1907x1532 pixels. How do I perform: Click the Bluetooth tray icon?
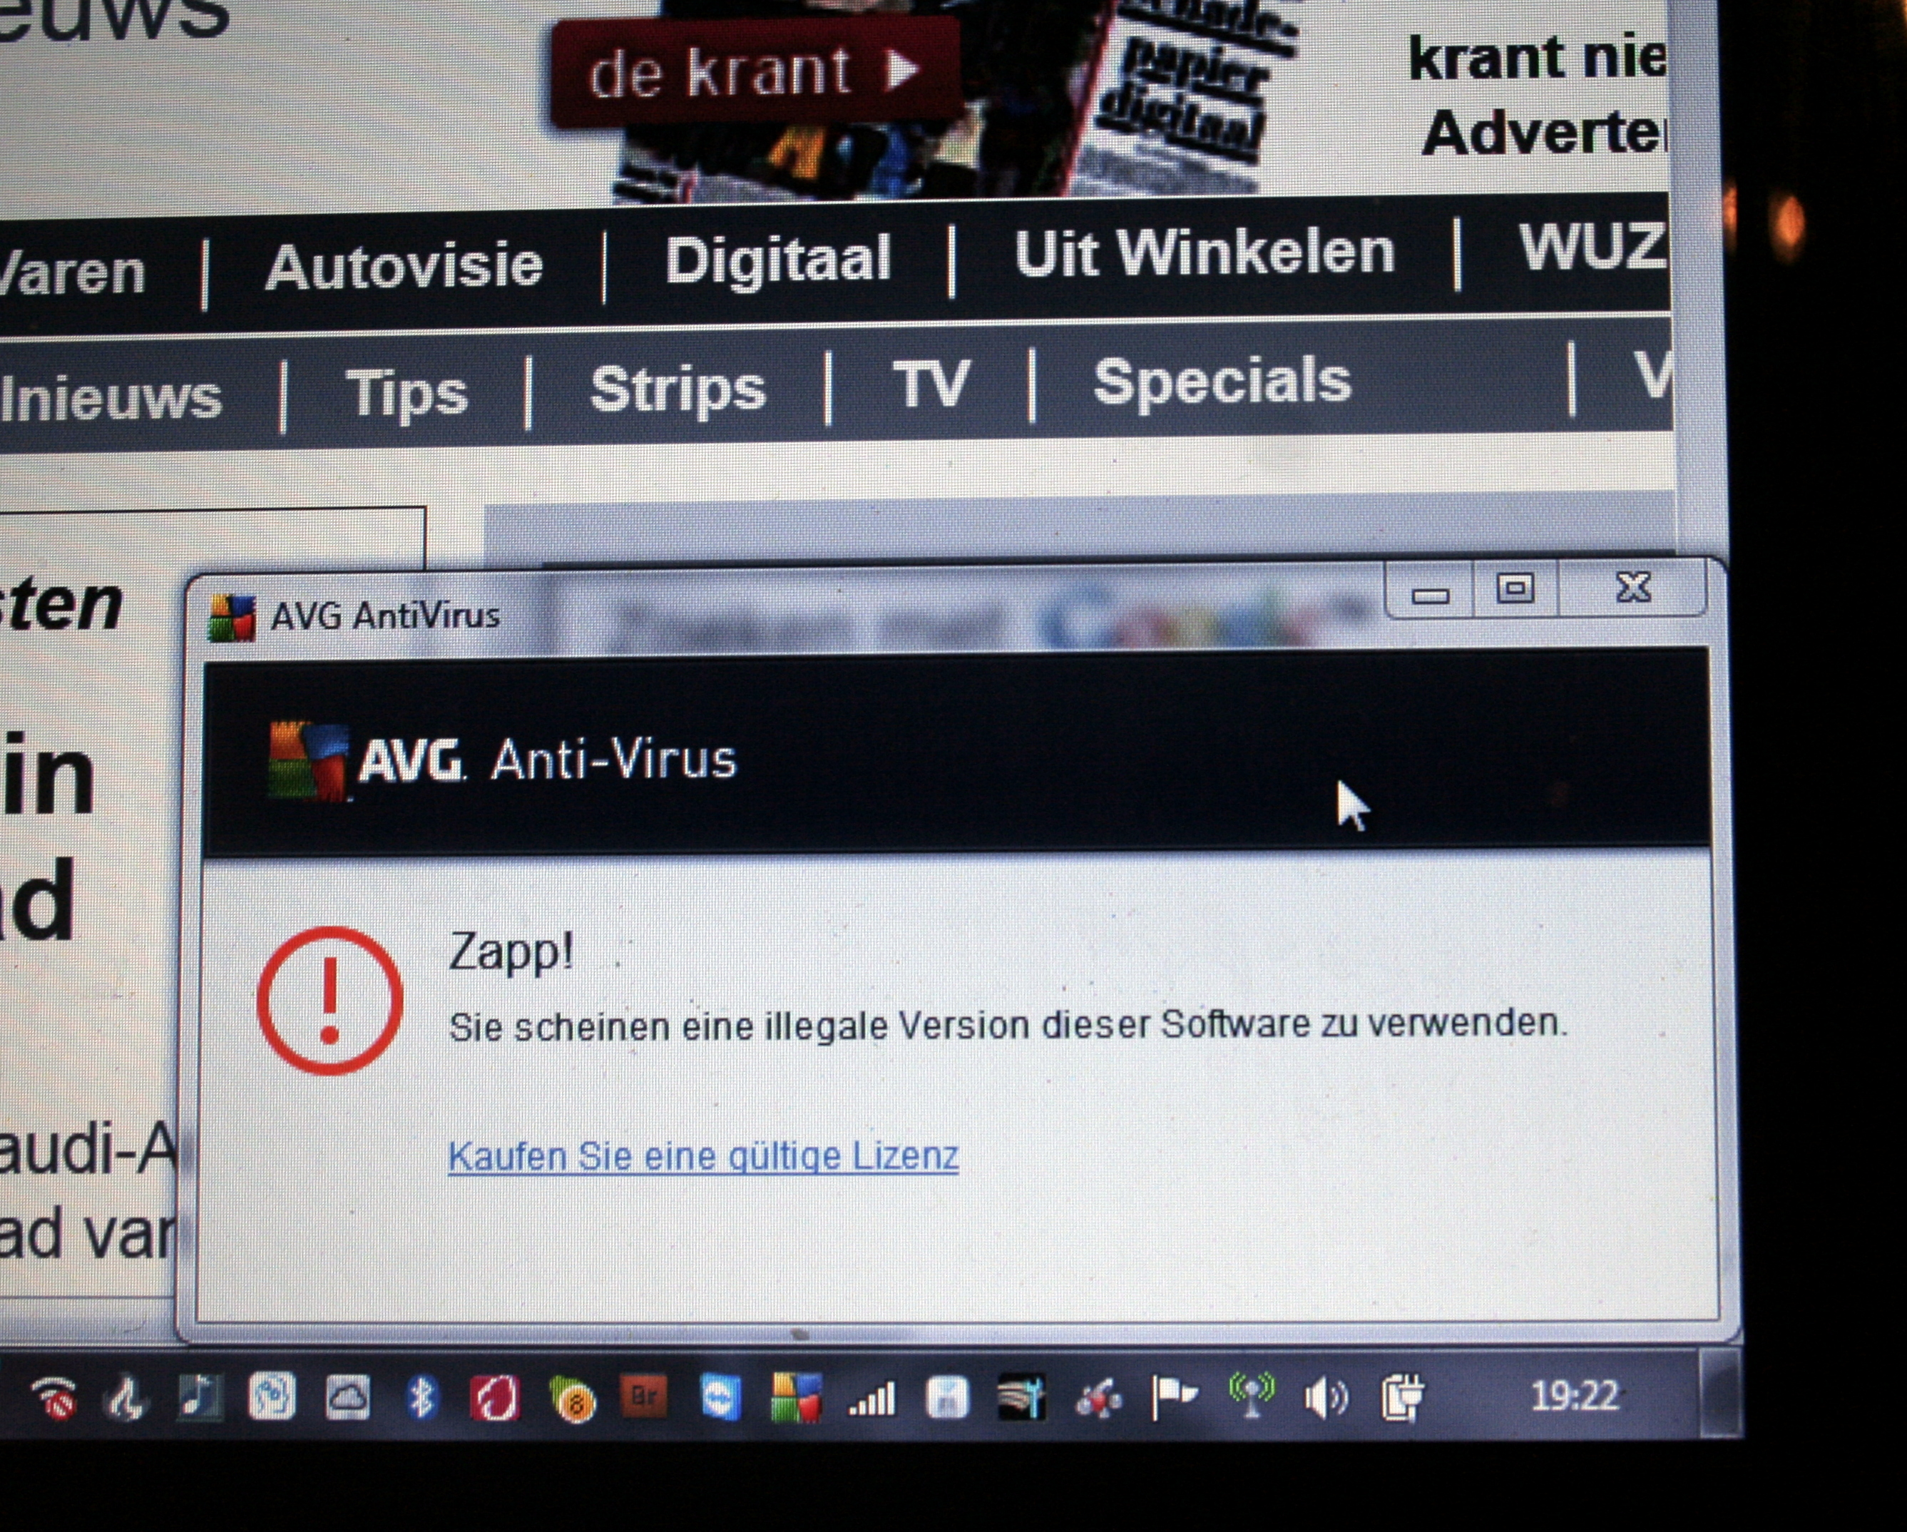(x=422, y=1399)
